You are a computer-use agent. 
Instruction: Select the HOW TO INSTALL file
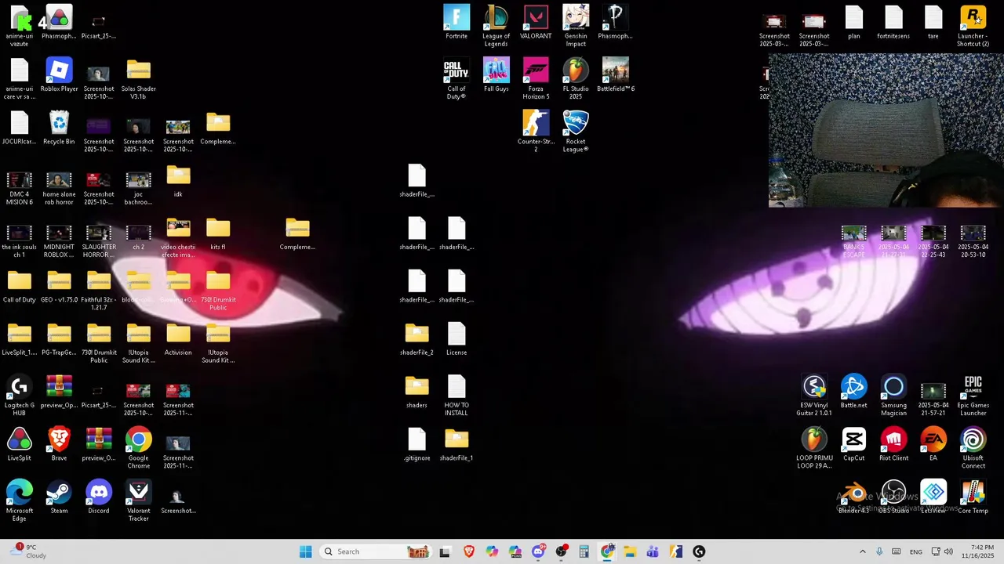[x=457, y=395]
